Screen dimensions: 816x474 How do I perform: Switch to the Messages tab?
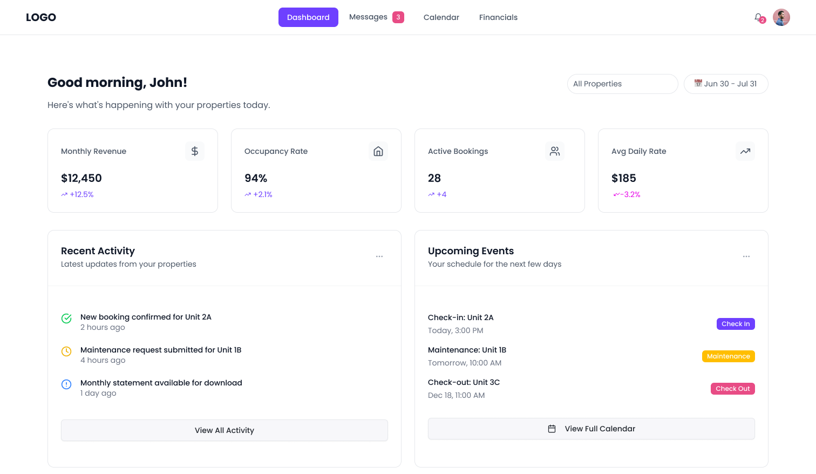(369, 17)
